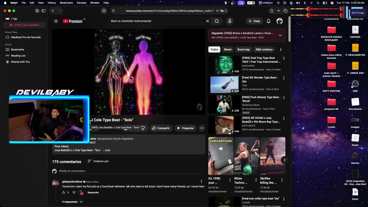The image size is (368, 207).
Task: Open options menu for BabyASHofficial comment
Action: pyautogui.click(x=201, y=181)
